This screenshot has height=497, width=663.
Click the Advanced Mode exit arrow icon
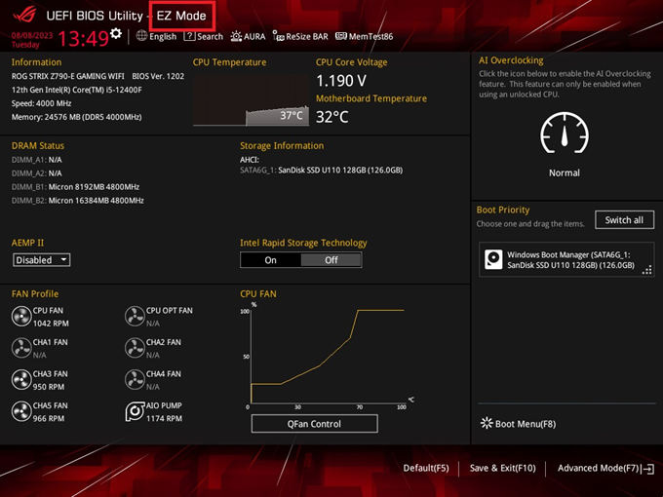[647, 469]
